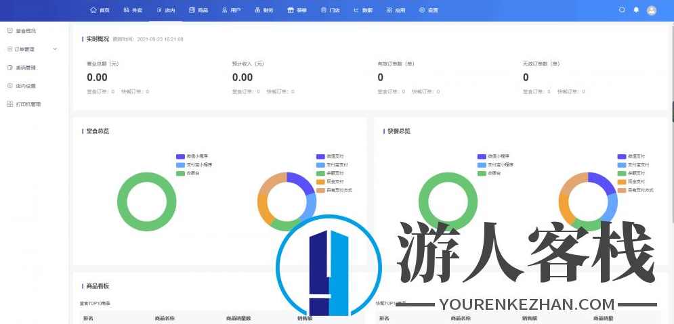Image resolution: width=674 pixels, height=324 pixels.
Task: Go to the 首页 home icon
Action: [93, 10]
